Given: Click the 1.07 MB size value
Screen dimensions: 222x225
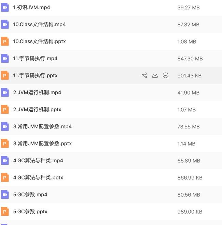Looking at the screenshot, I should click(x=186, y=110).
